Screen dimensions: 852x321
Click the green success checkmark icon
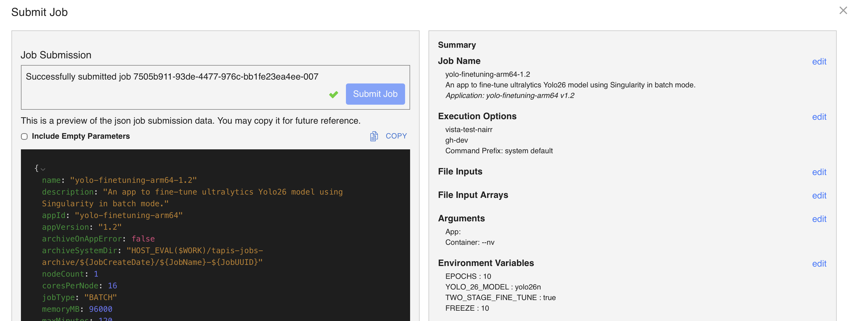click(x=333, y=95)
